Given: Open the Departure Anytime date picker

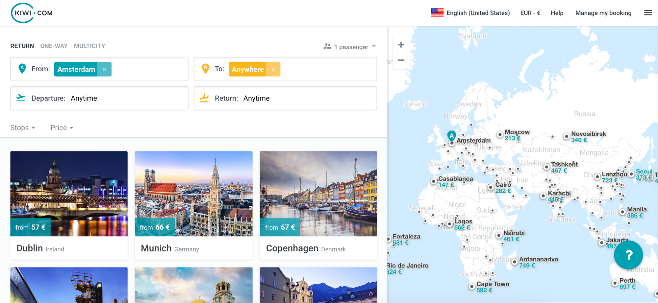Looking at the screenshot, I should click(99, 98).
